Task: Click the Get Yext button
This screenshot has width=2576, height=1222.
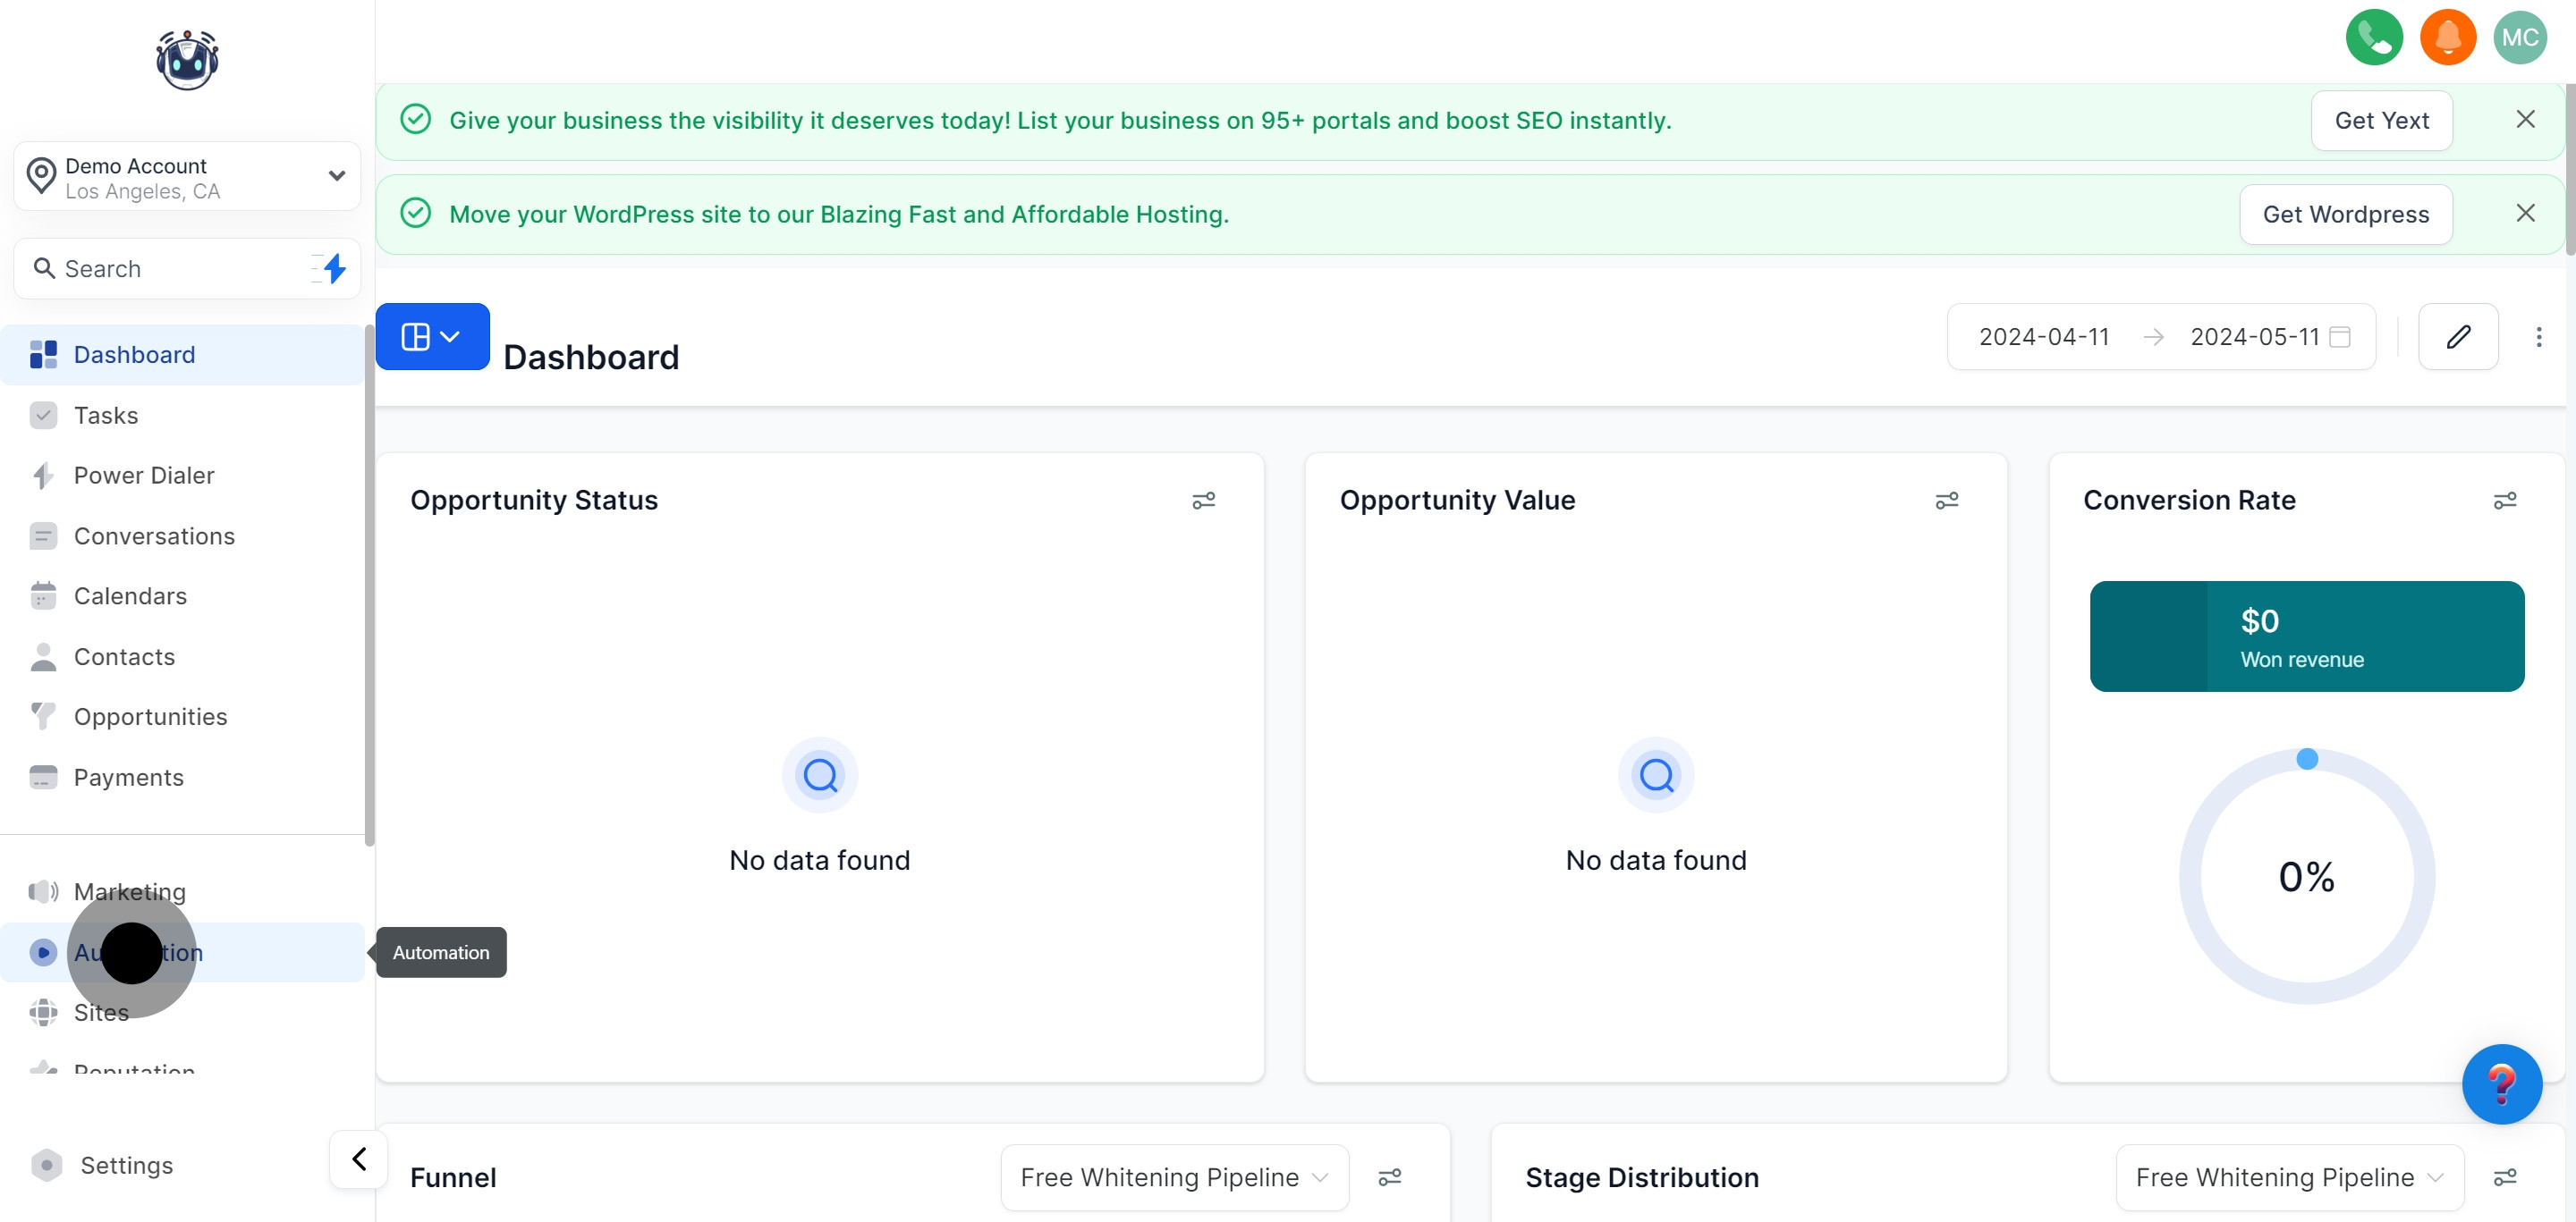Action: tap(2381, 120)
